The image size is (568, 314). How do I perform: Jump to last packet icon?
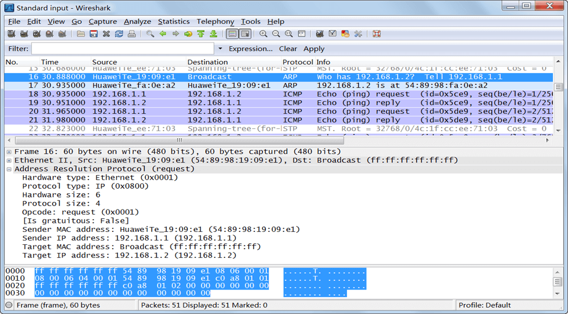click(213, 34)
